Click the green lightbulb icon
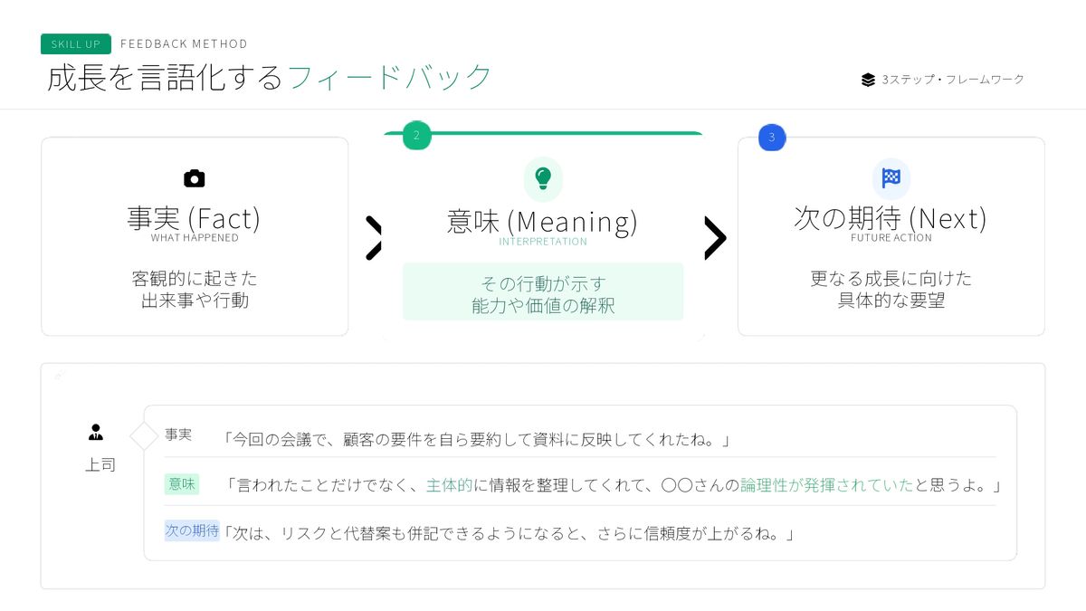Viewport: 1086px width, 611px height. pyautogui.click(x=543, y=178)
